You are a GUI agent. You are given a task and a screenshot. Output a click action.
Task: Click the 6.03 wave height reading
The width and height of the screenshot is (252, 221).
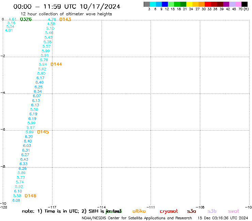pyautogui.click(x=27, y=146)
